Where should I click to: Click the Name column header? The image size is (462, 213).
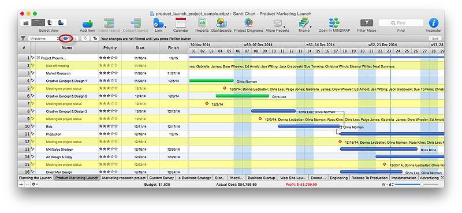[x=67, y=48]
